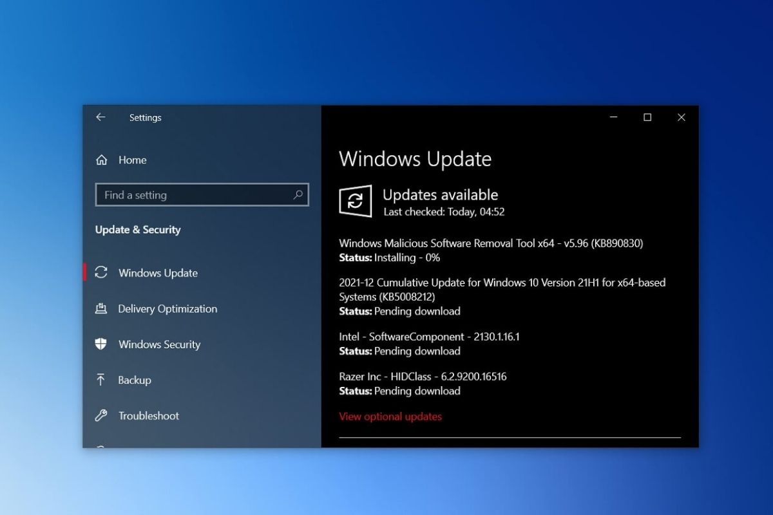
Task: Click the Windows Malicious Software Removal Tool entry
Action: (x=491, y=243)
